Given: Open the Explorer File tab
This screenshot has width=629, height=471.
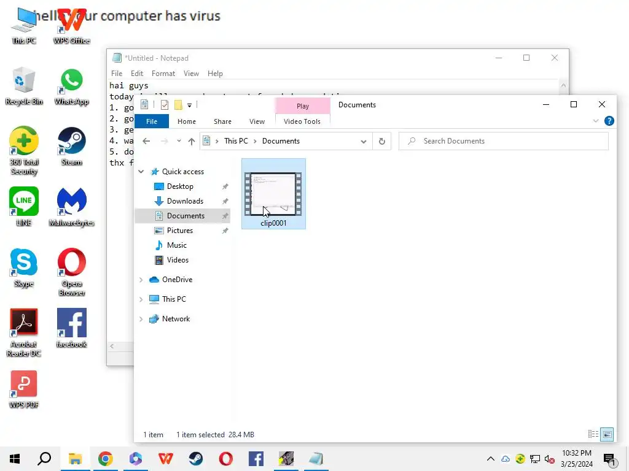Looking at the screenshot, I should click(x=152, y=121).
